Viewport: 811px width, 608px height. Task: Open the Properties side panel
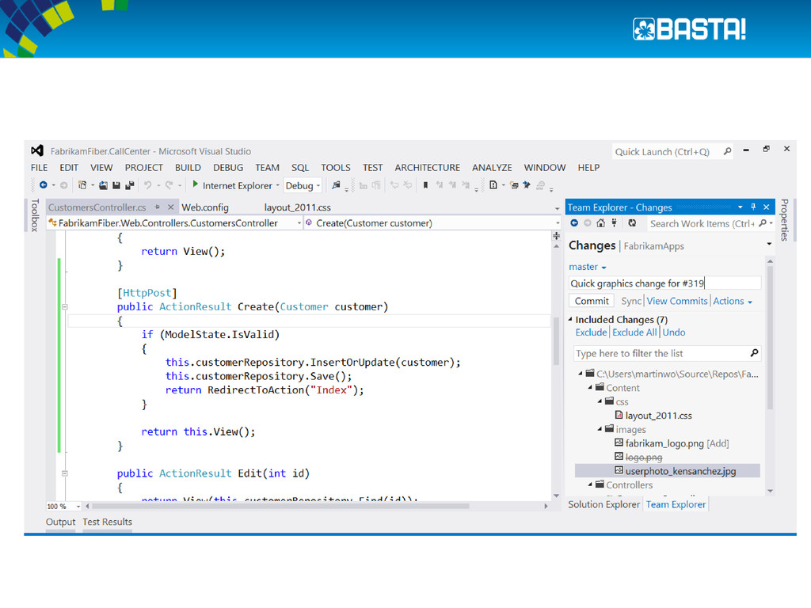coord(785,220)
